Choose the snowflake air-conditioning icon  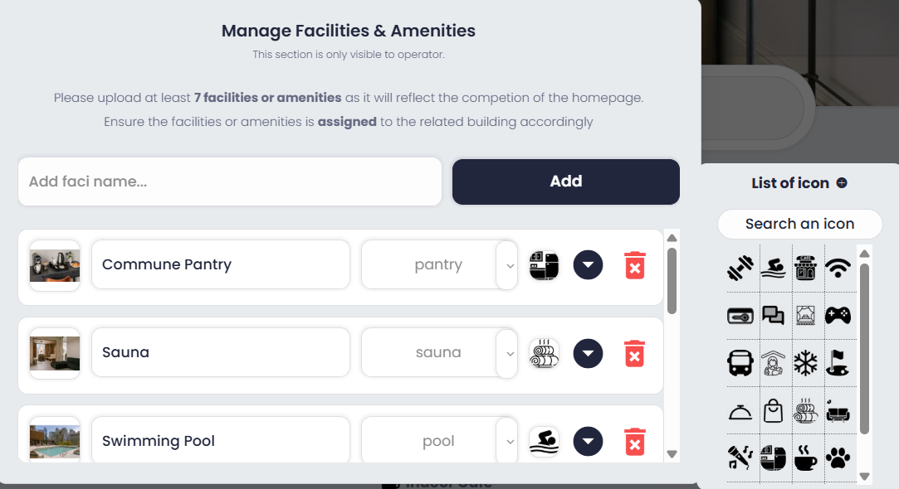[x=805, y=362]
